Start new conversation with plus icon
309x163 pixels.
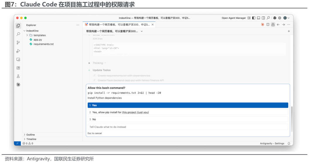coord(289,31)
